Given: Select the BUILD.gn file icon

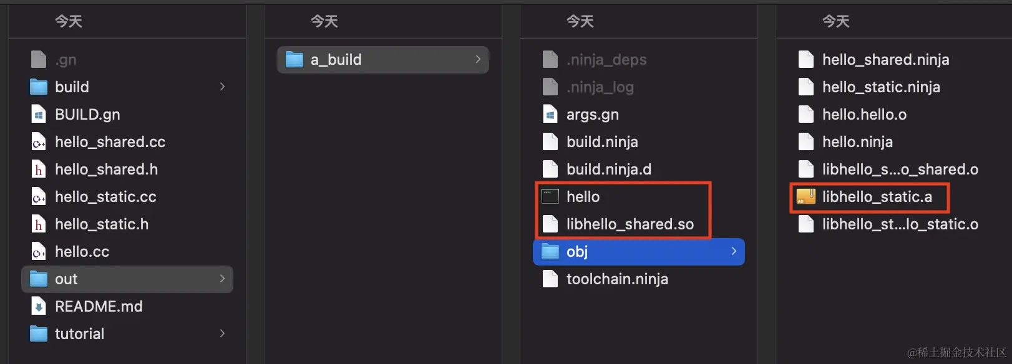Looking at the screenshot, I should coord(38,114).
